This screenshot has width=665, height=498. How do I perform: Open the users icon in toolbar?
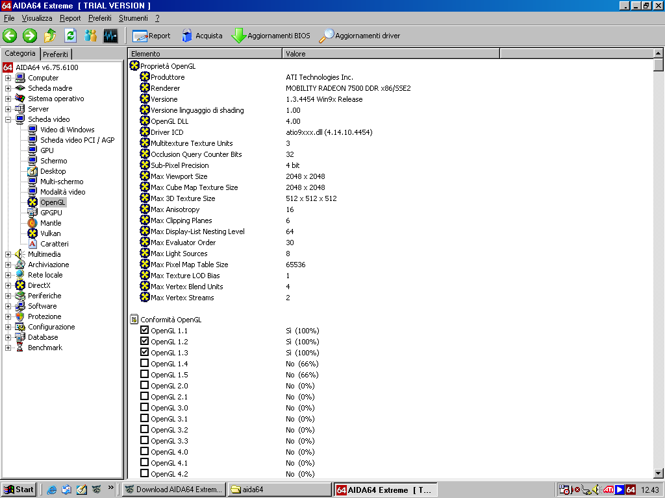[x=90, y=36]
